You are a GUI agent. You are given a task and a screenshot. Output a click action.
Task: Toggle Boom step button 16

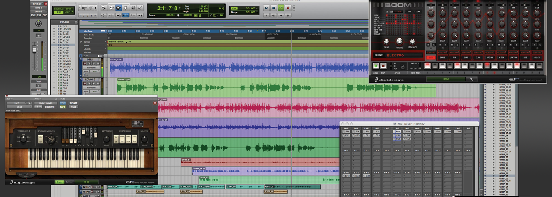pos(539,65)
